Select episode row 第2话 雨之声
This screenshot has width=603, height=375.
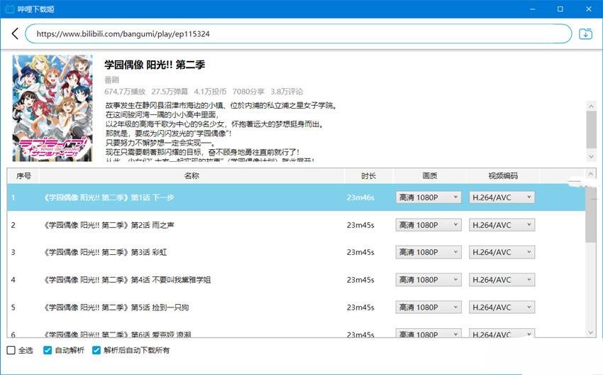coord(296,225)
